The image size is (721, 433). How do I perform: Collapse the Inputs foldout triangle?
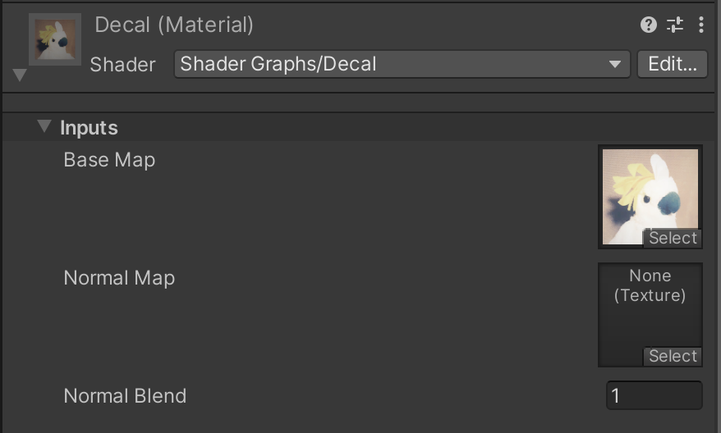tap(44, 127)
